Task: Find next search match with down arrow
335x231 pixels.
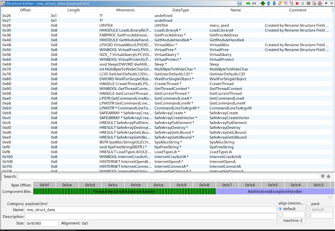Action: tap(323, 176)
